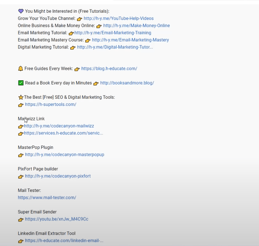Follow the h-educate.com/linkedin-email link
Screen dimensions: 259x246
pos(64,241)
